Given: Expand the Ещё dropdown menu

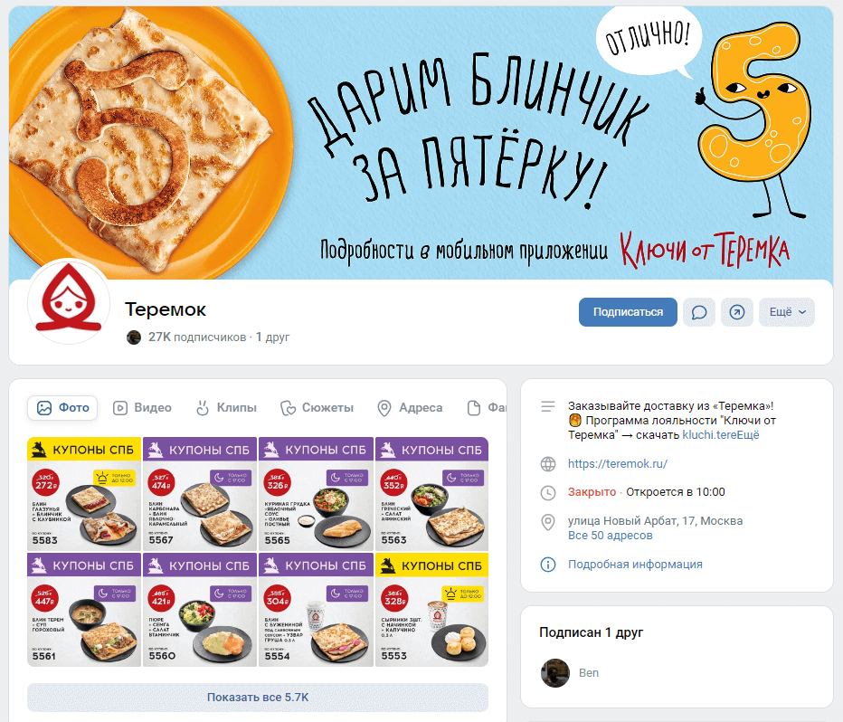Looking at the screenshot, I should [x=787, y=312].
